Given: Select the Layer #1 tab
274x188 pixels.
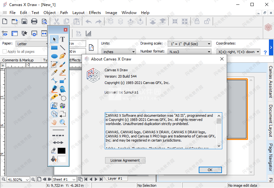Looking at the screenshot, I should pyautogui.click(x=115, y=178).
